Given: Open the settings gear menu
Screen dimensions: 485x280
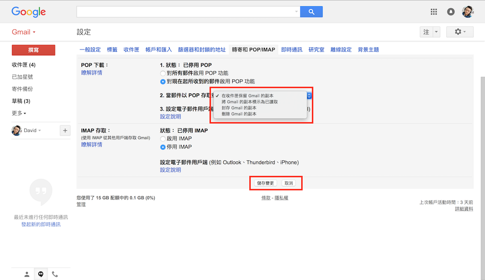Looking at the screenshot, I should tap(459, 32).
